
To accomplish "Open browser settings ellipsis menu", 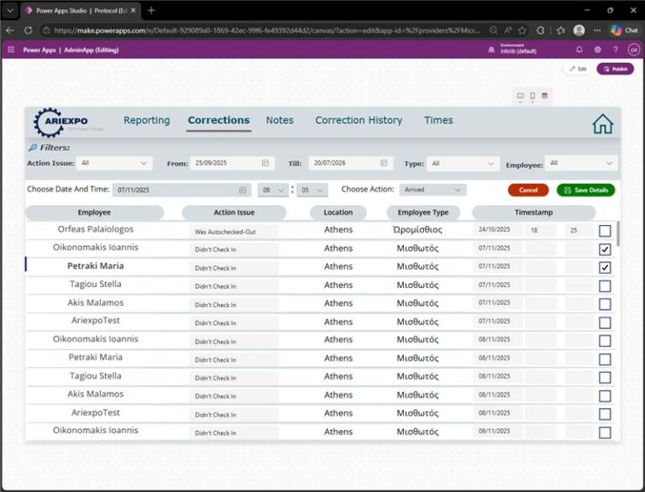I will [597, 30].
